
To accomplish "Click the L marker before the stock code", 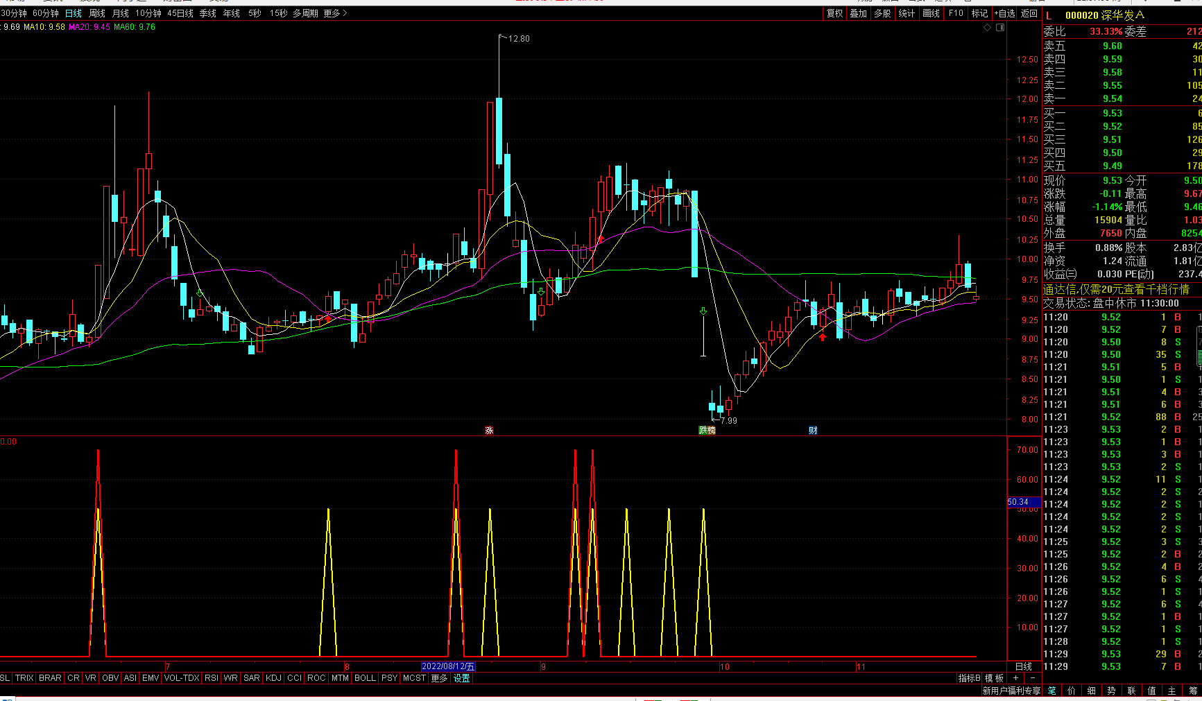I will pyautogui.click(x=1049, y=15).
